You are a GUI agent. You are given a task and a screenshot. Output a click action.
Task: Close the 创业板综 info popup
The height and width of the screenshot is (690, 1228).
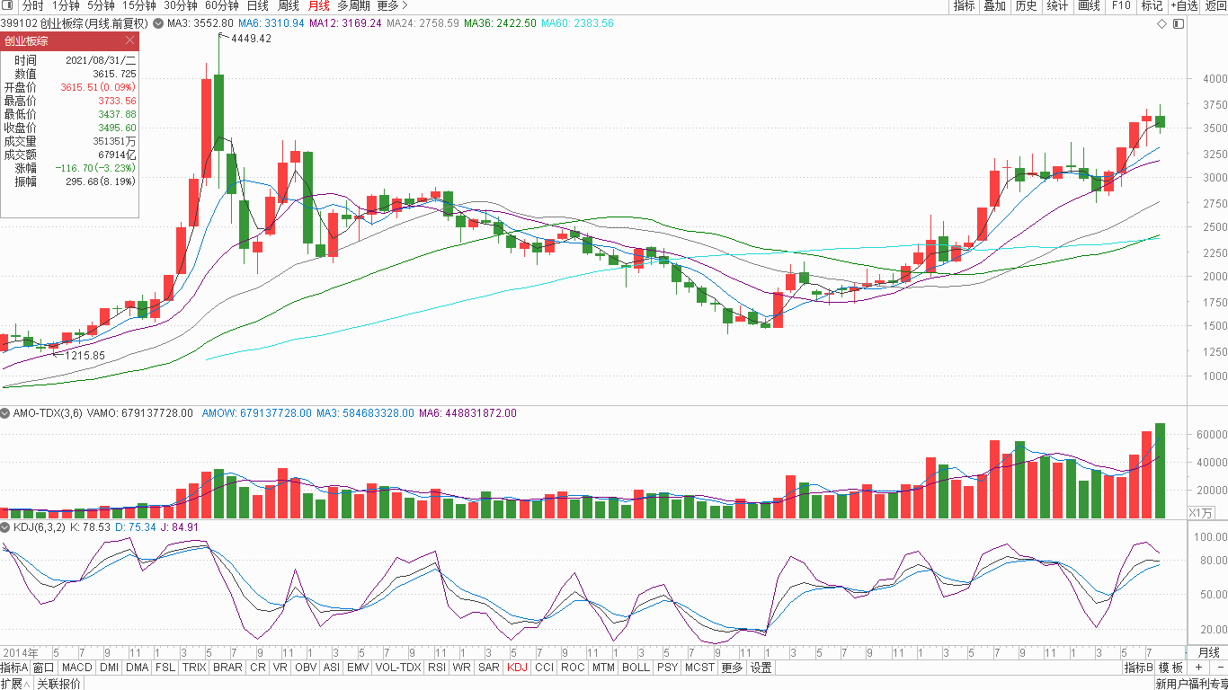[x=130, y=40]
